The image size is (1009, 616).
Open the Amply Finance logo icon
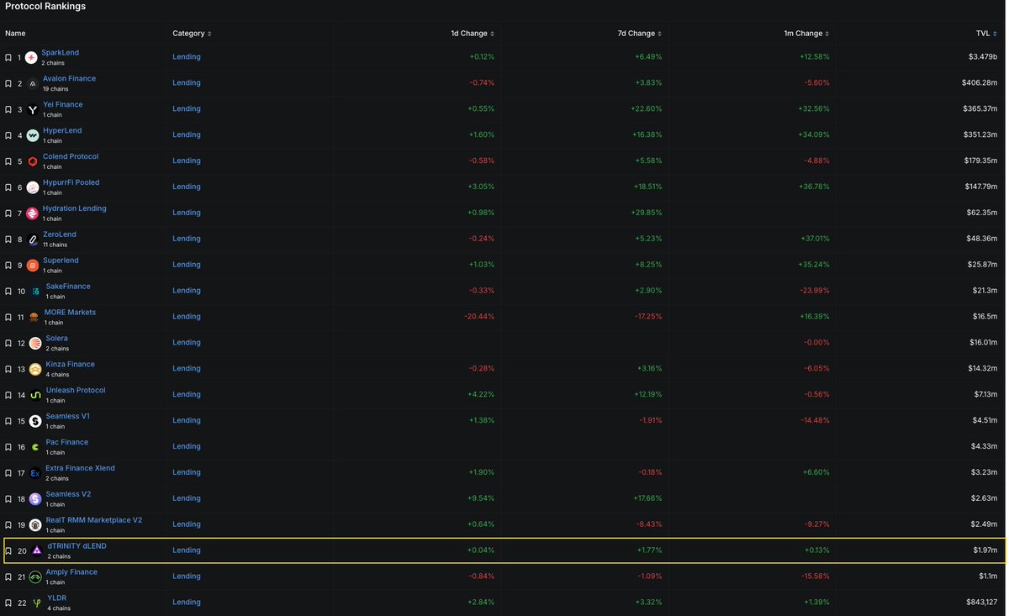35,577
